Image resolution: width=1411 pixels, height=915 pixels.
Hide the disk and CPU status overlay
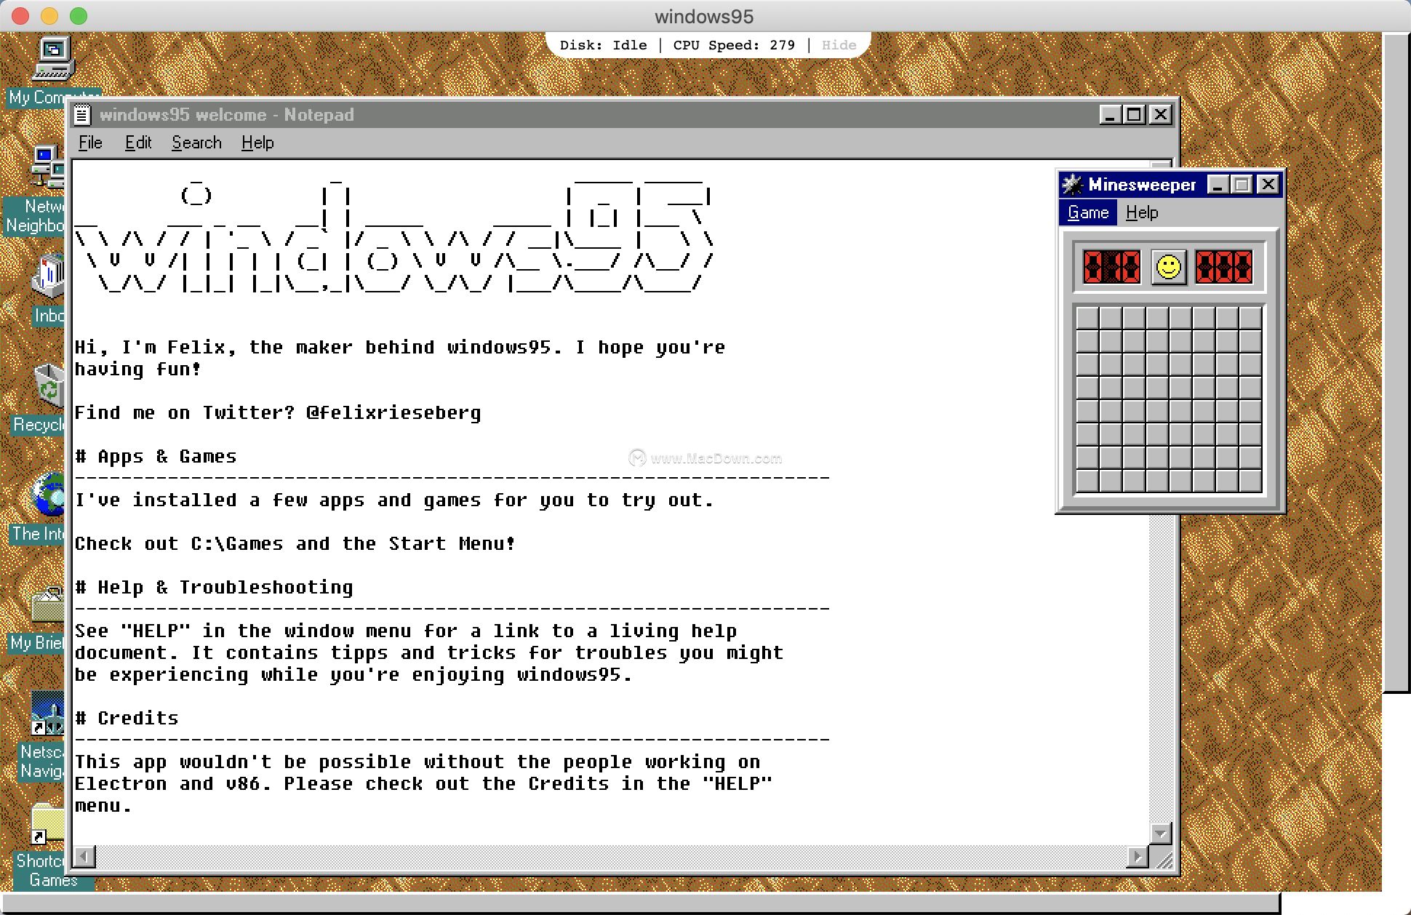839,45
